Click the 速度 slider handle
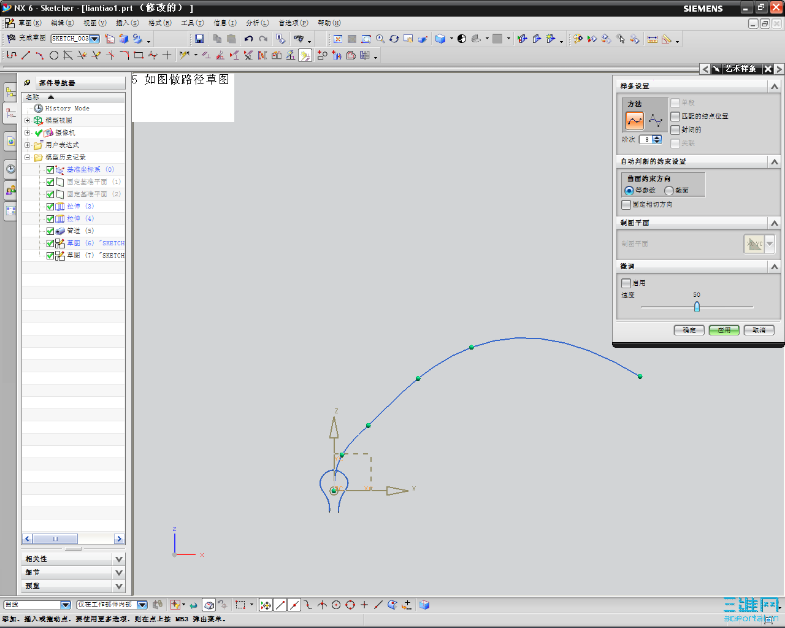This screenshot has width=785, height=628. click(x=697, y=307)
